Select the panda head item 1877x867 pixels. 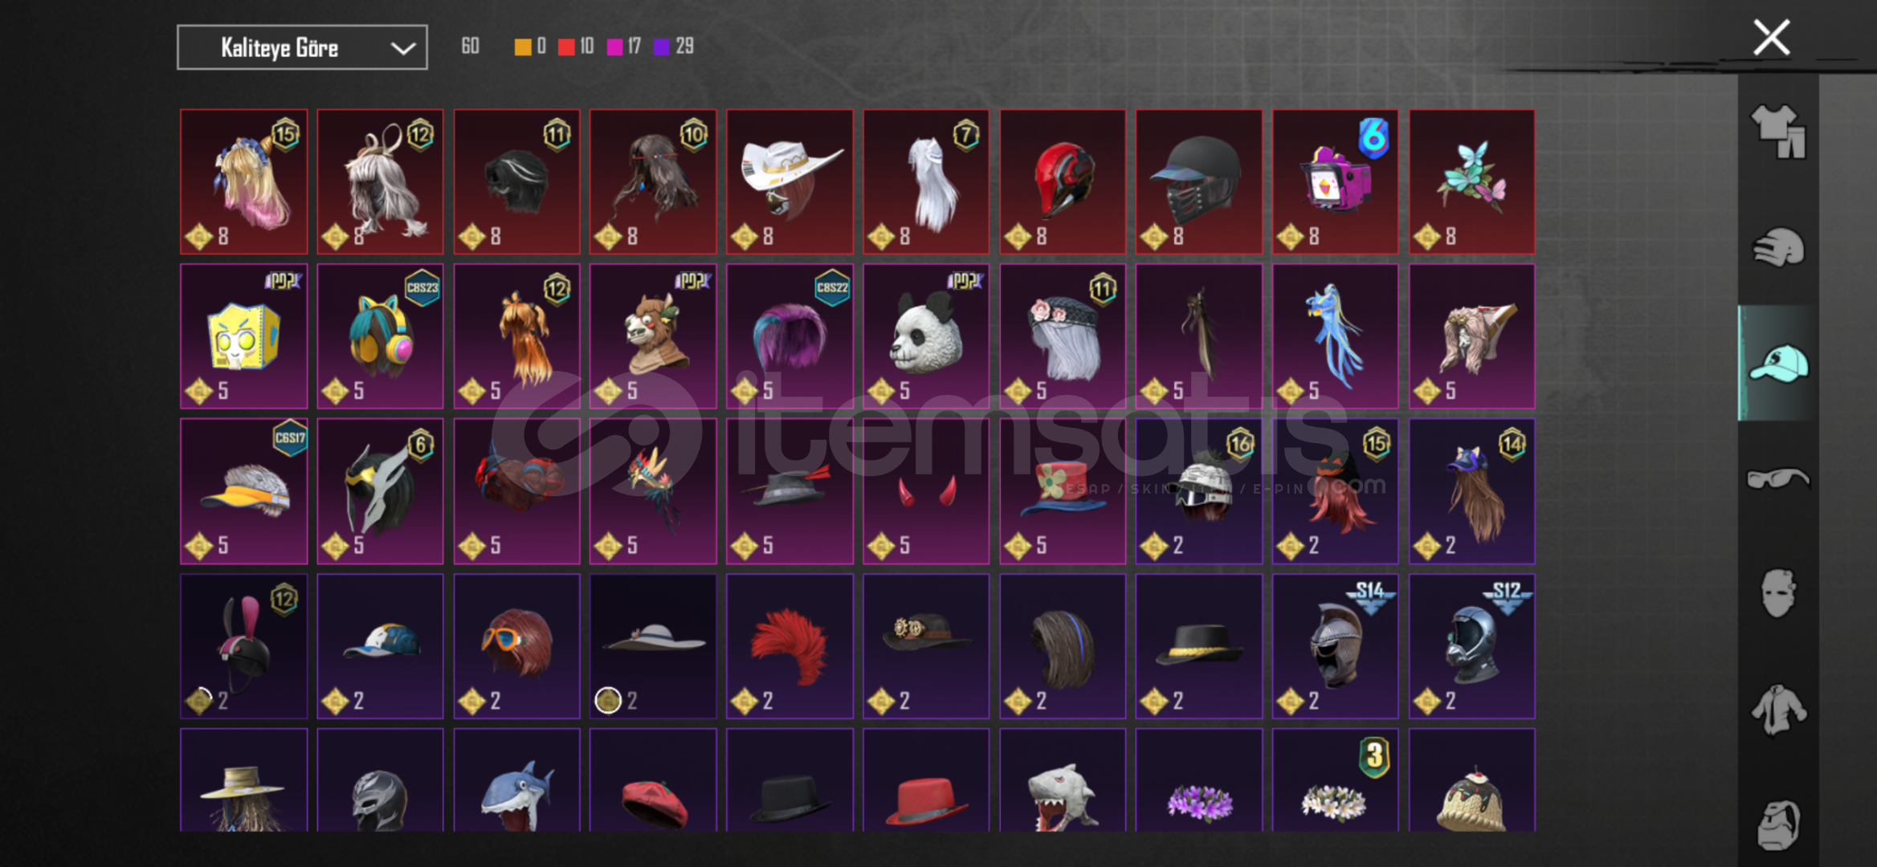click(926, 336)
